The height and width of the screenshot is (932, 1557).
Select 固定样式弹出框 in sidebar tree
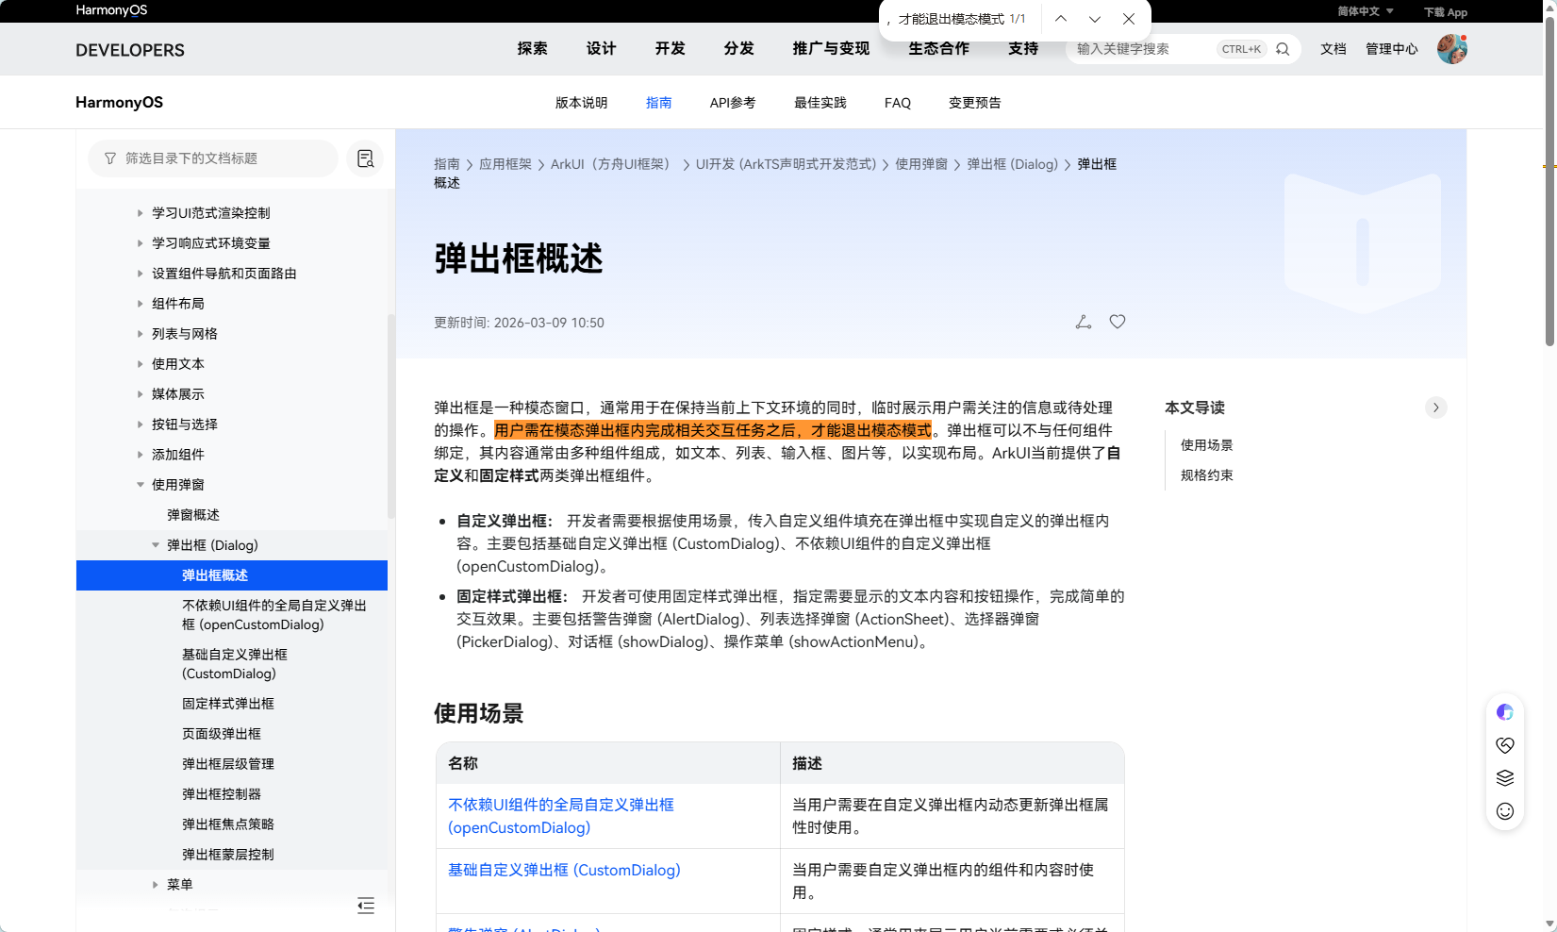click(228, 704)
